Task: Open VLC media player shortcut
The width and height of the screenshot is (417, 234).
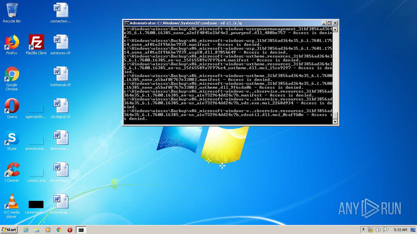Action: click(12, 206)
